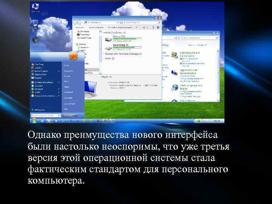Open Organize dropdown in Computer window
272x204 pixels.
click(x=80, y=28)
